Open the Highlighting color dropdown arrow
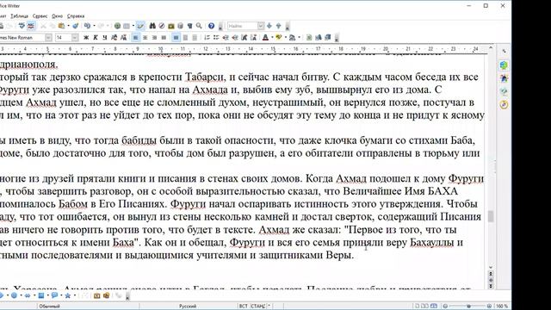Image resolution: width=551 pixels, height=310 pixels. (285, 37)
